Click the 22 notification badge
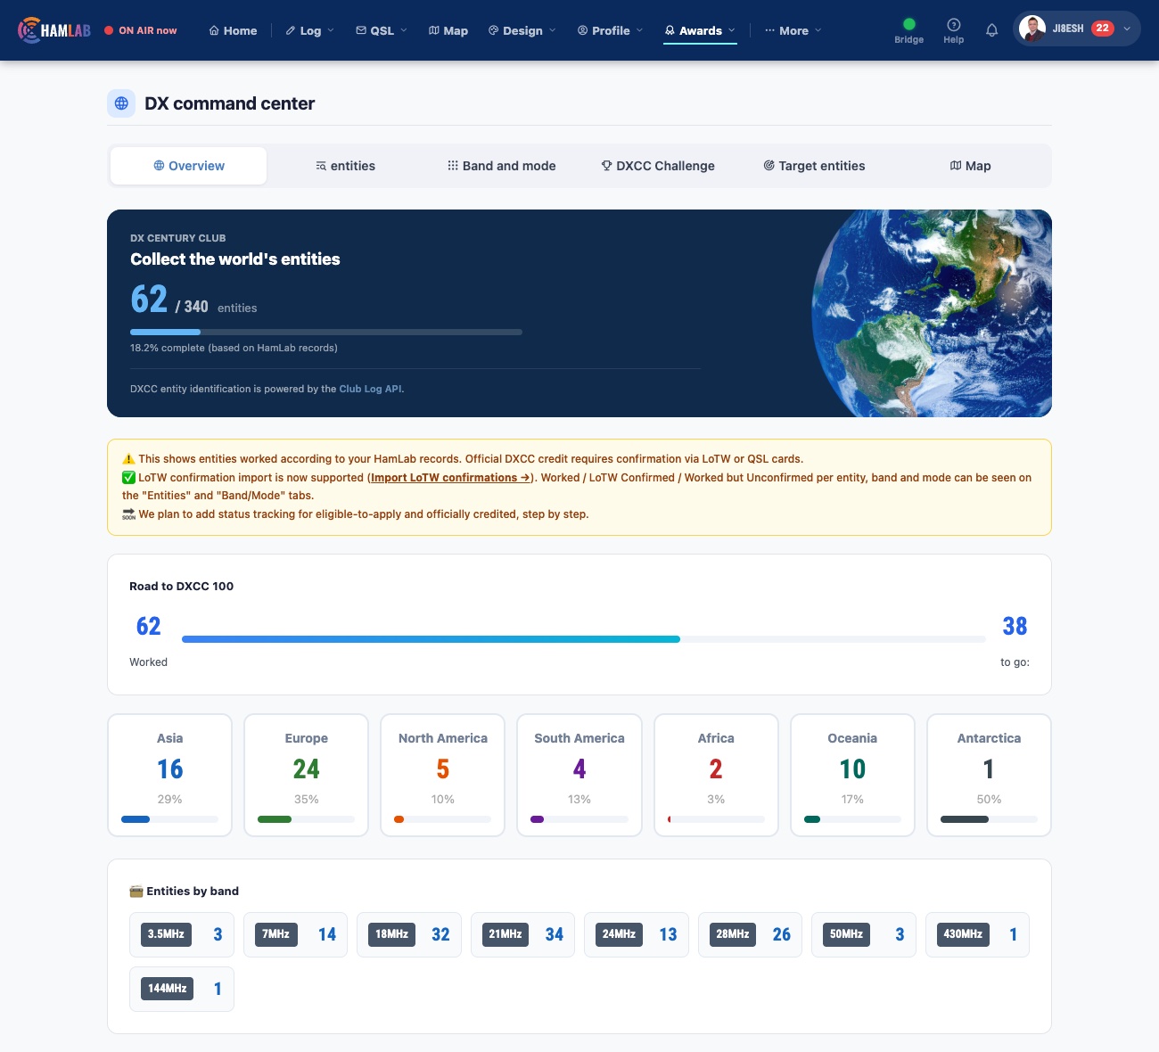1159x1052 pixels. [1103, 29]
